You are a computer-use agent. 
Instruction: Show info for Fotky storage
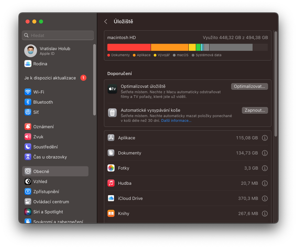pos(265,168)
